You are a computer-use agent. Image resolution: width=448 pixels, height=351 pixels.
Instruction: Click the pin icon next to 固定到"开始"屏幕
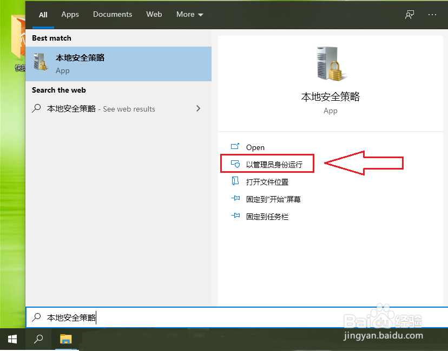(x=235, y=199)
